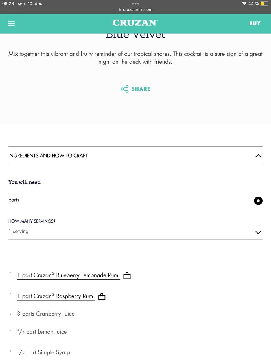Select the parts radio button

tap(258, 201)
